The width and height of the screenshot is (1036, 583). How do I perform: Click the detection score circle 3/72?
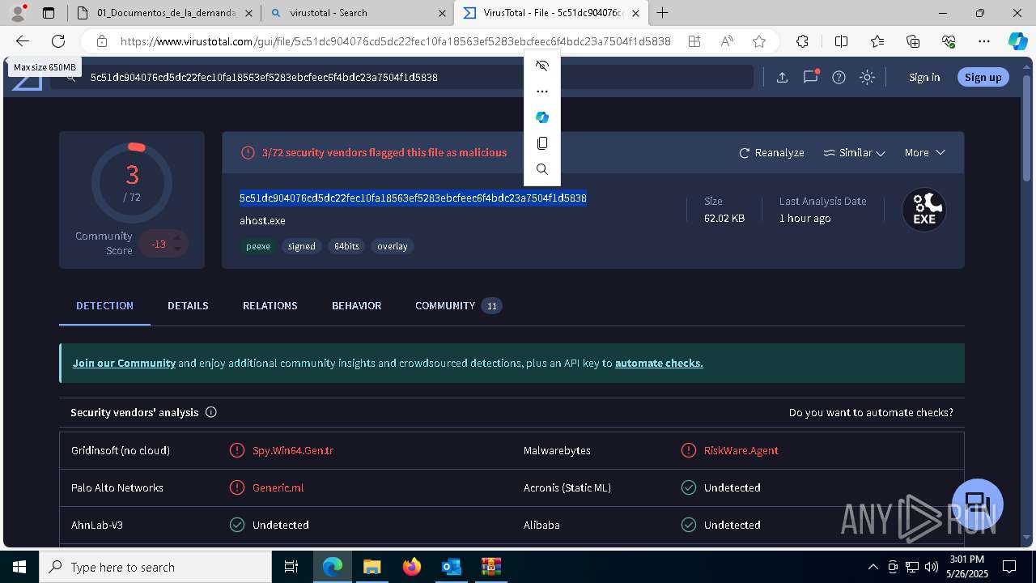(132, 183)
